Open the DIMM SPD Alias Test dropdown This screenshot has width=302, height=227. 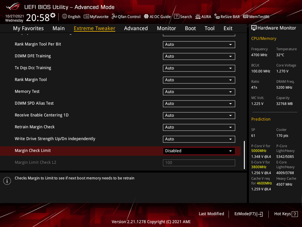199,104
